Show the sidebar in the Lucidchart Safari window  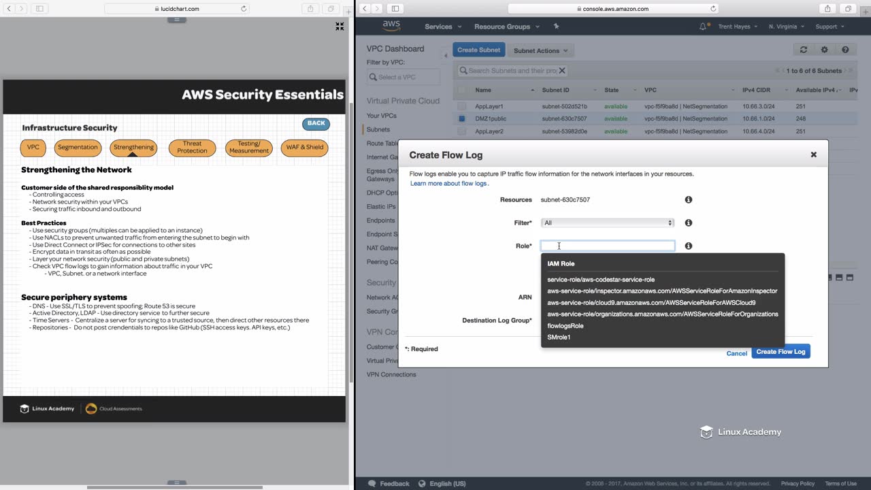click(x=39, y=9)
